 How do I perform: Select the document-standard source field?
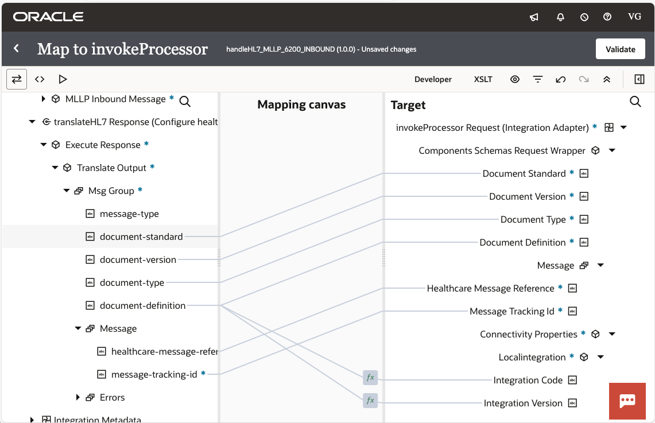pyautogui.click(x=141, y=236)
